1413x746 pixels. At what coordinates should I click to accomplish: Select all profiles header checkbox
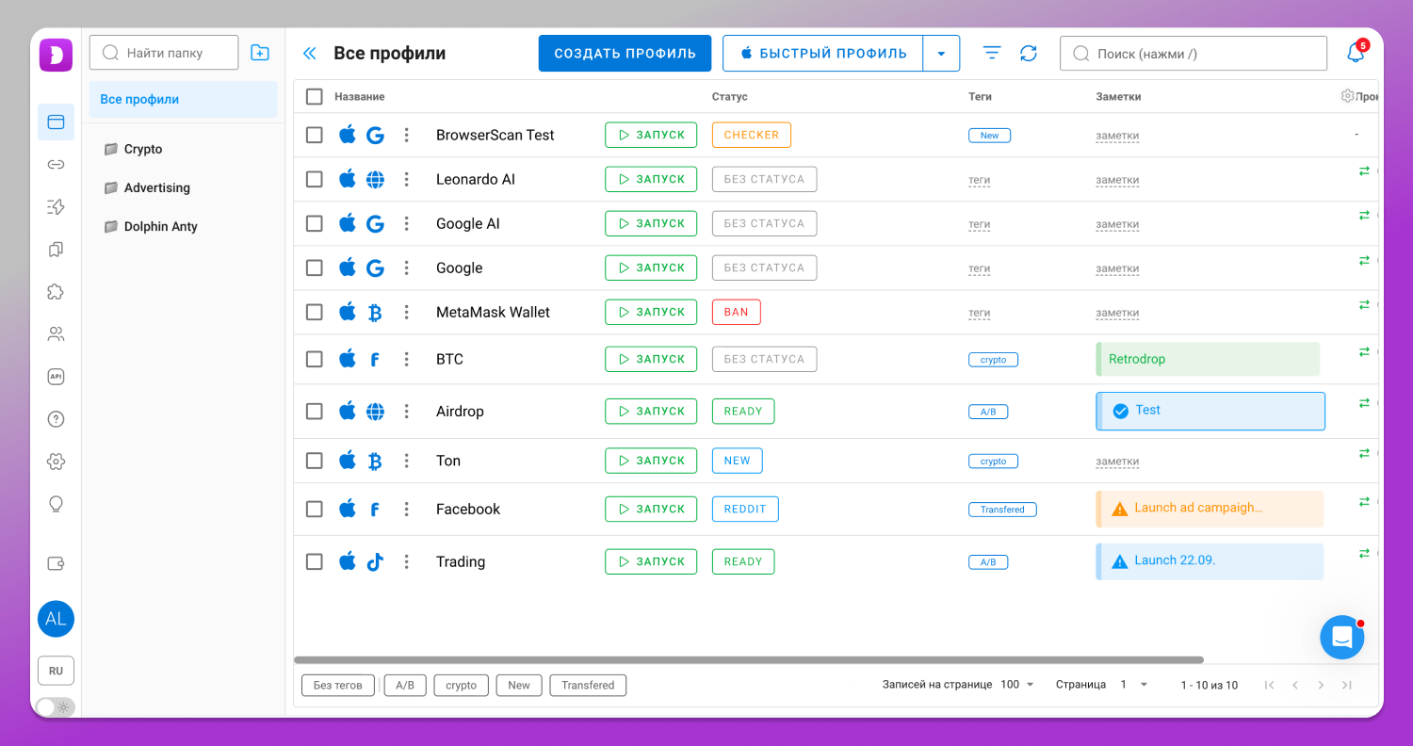[x=315, y=96]
